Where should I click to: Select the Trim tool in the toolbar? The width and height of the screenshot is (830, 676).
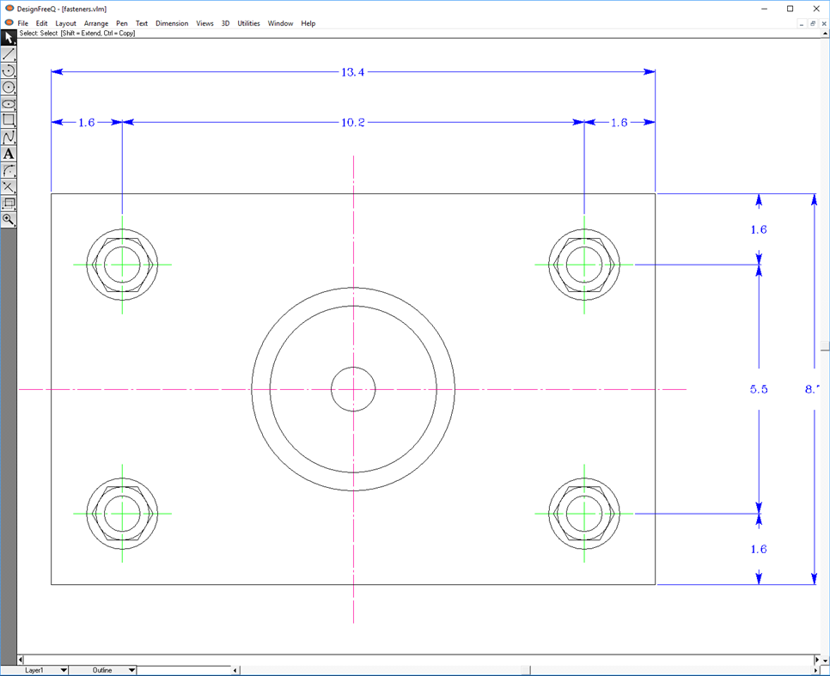tap(9, 186)
